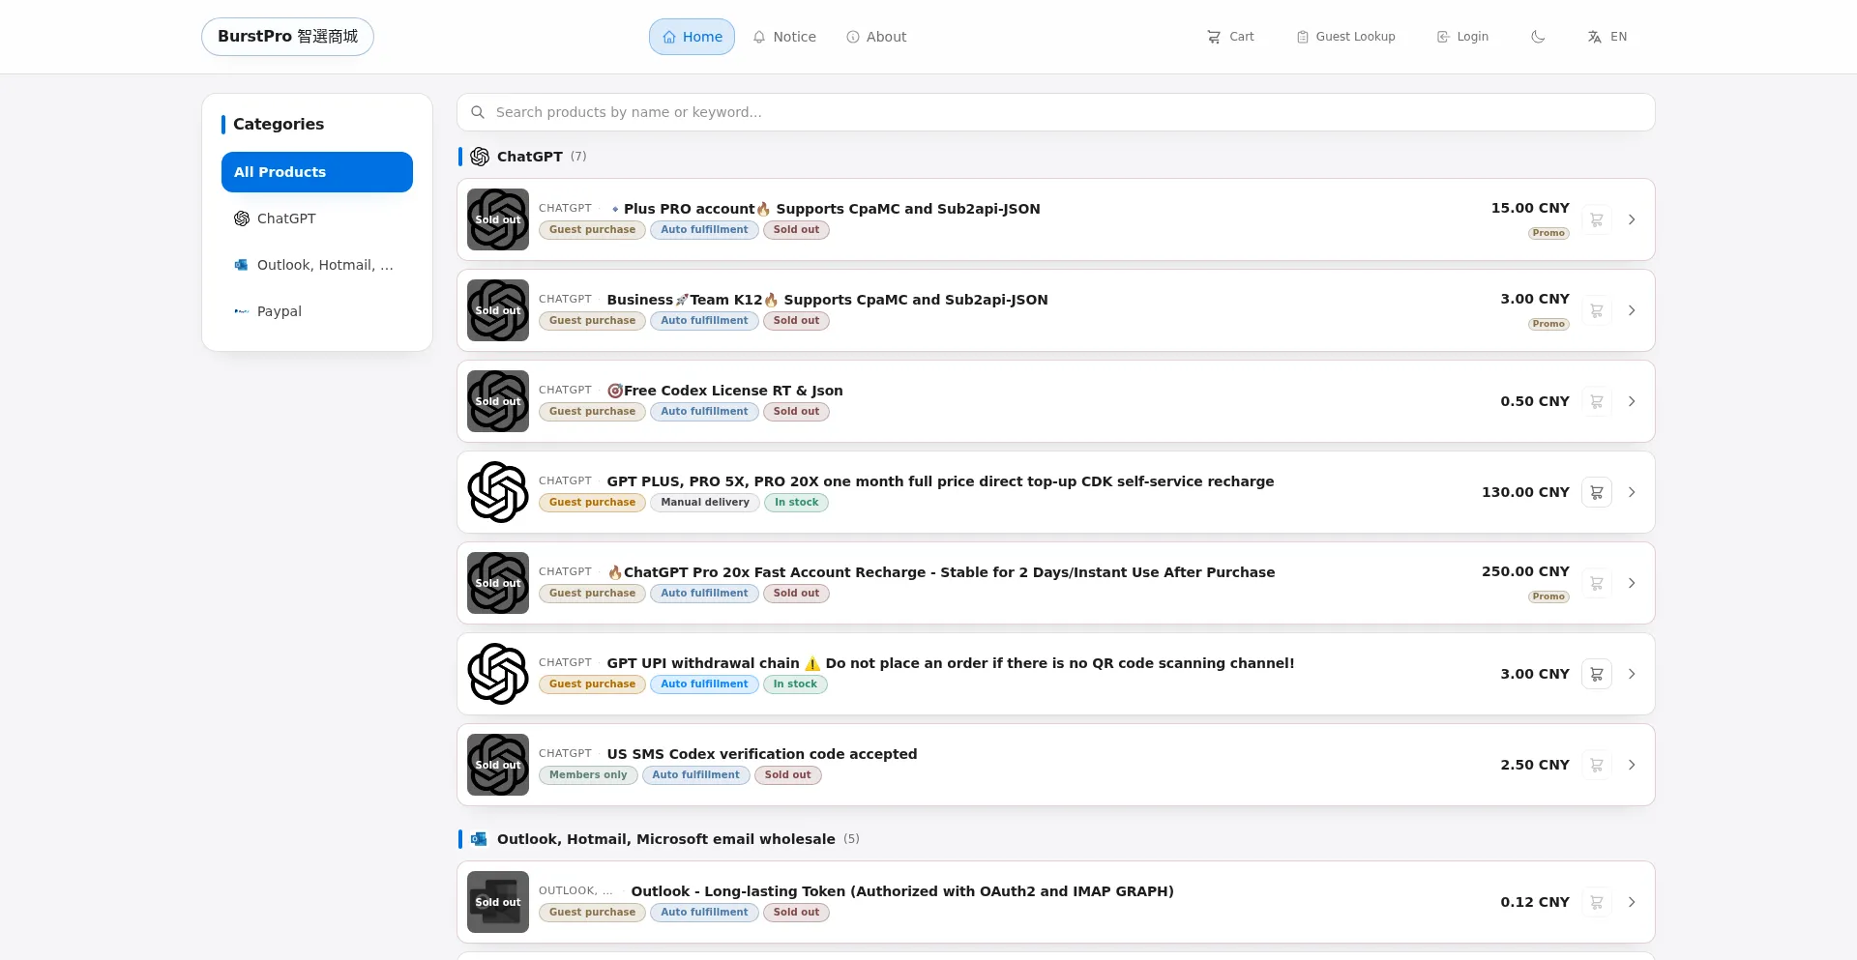Add GPT UPI withdrawal chain to cart
The image size is (1857, 960).
[x=1597, y=674]
